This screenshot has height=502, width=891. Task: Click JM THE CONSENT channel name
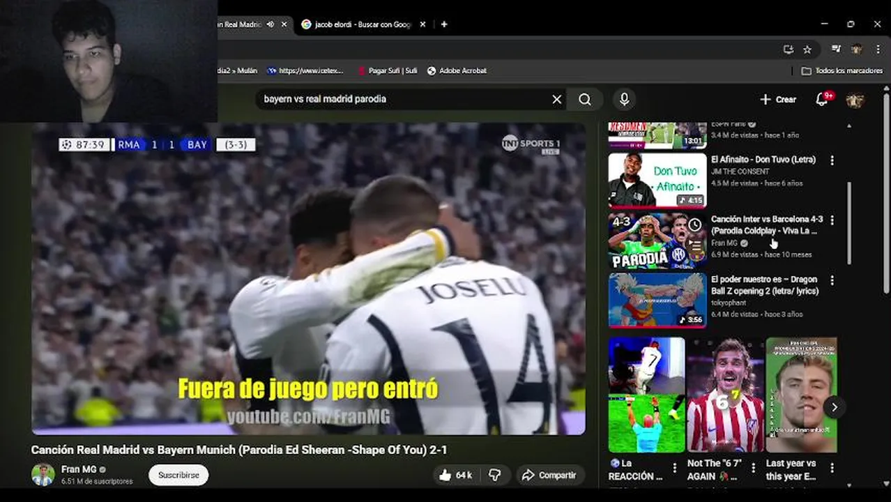tap(740, 172)
